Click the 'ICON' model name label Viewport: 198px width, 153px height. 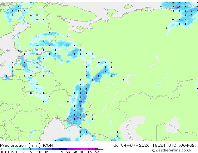coord(48,146)
